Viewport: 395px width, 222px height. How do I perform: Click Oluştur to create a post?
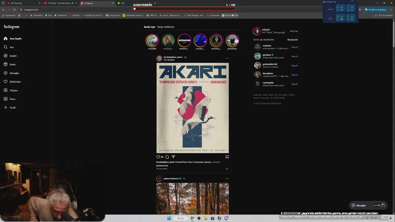11,90
